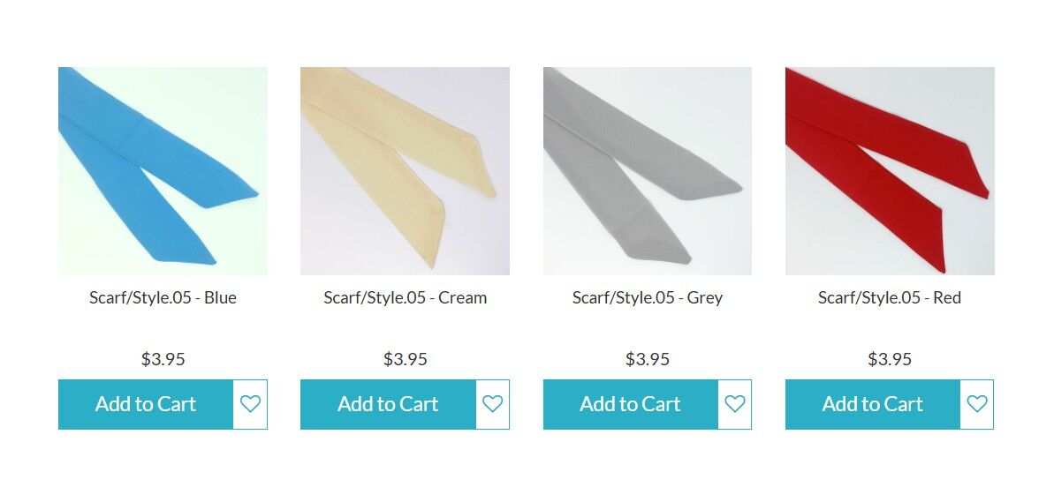Click the heart icon for Cream scarf
The height and width of the screenshot is (487, 1054).
pos(493,404)
